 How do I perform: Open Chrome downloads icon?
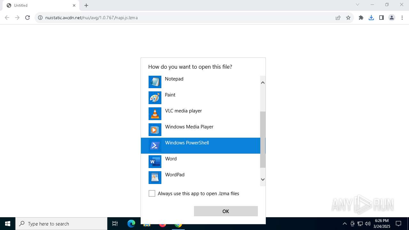click(x=371, y=18)
